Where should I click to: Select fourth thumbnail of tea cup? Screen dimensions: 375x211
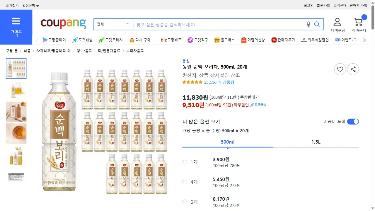(x=16, y=134)
